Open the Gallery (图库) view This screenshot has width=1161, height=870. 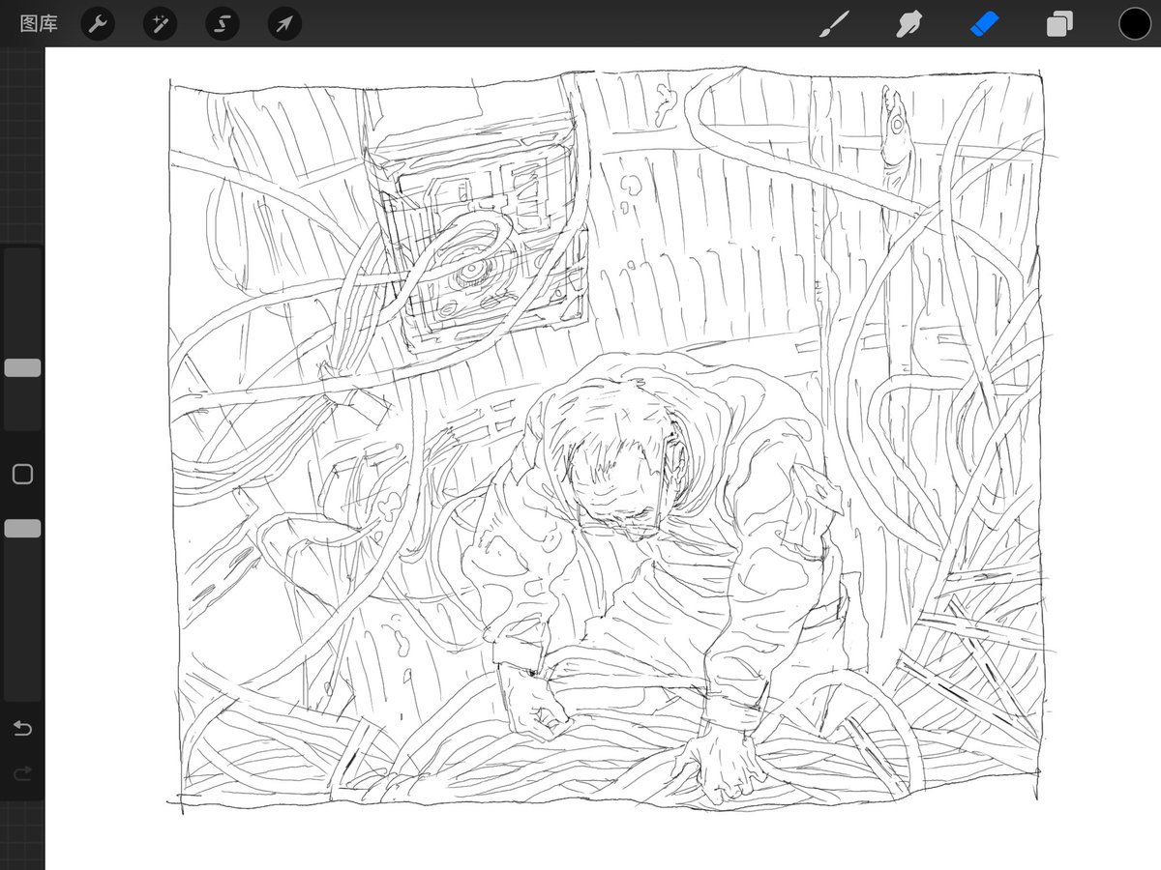pyautogui.click(x=39, y=23)
